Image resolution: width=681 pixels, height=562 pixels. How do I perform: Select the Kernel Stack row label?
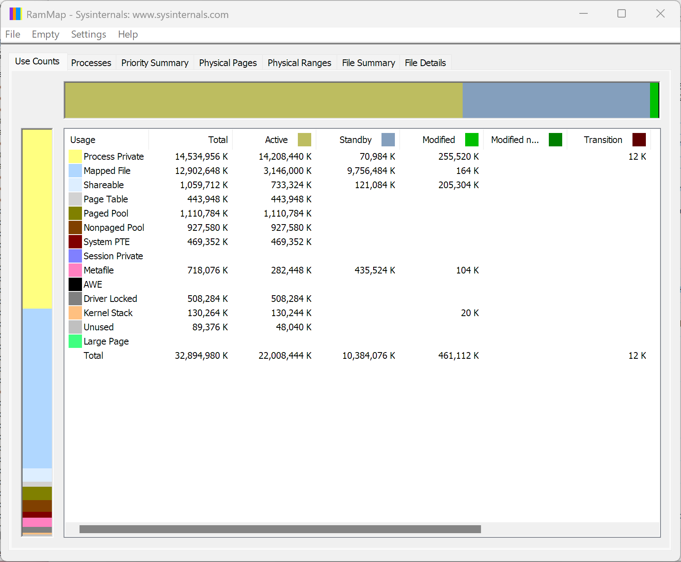pyautogui.click(x=108, y=313)
